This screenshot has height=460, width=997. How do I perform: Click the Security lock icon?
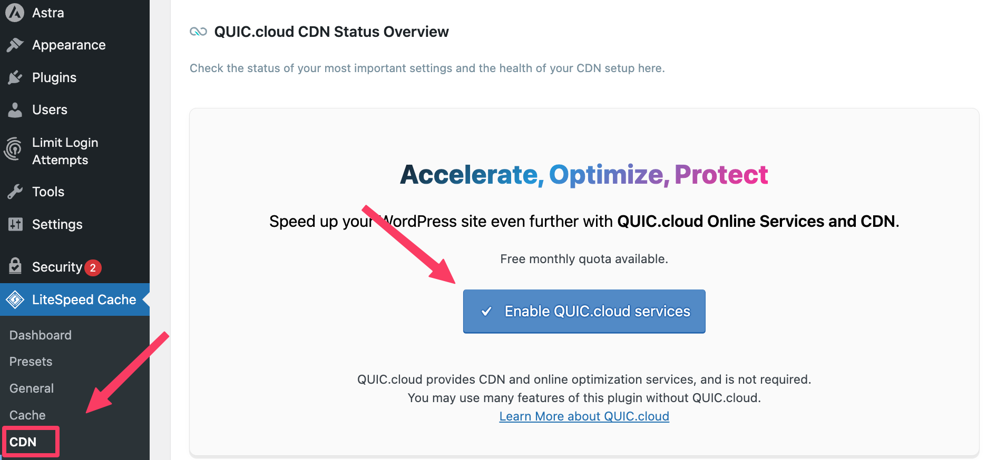15,266
